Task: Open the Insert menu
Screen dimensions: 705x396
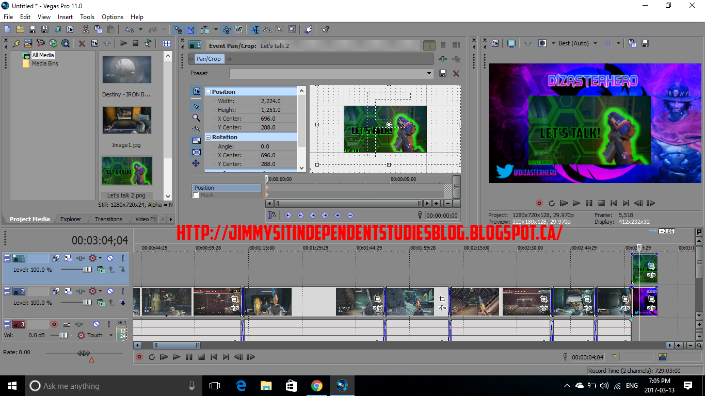Action: pos(65,17)
